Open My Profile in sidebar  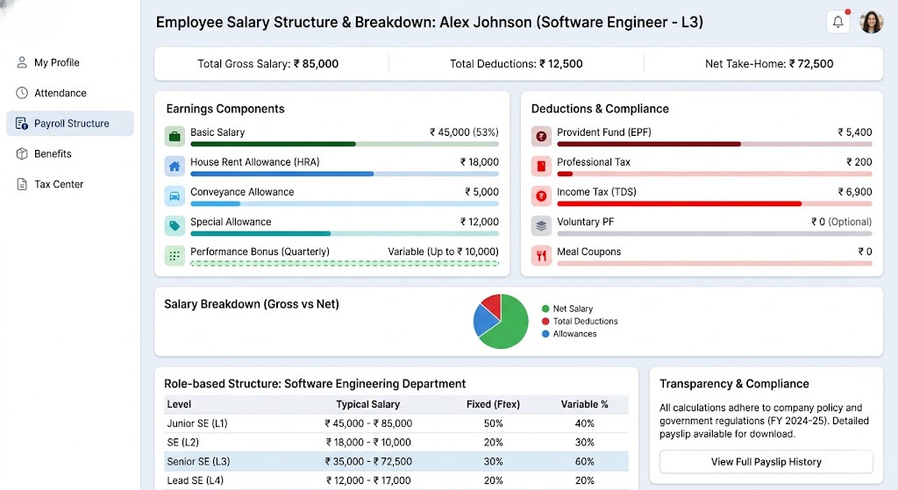[x=70, y=62]
